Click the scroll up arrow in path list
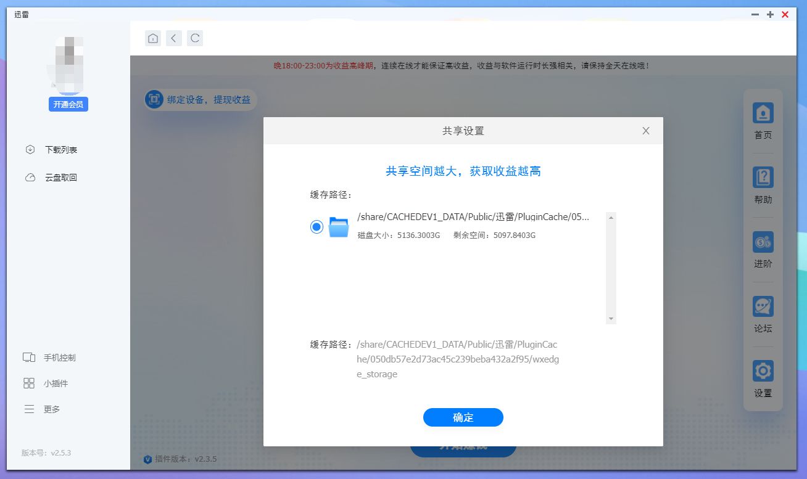The image size is (807, 479). (611, 217)
